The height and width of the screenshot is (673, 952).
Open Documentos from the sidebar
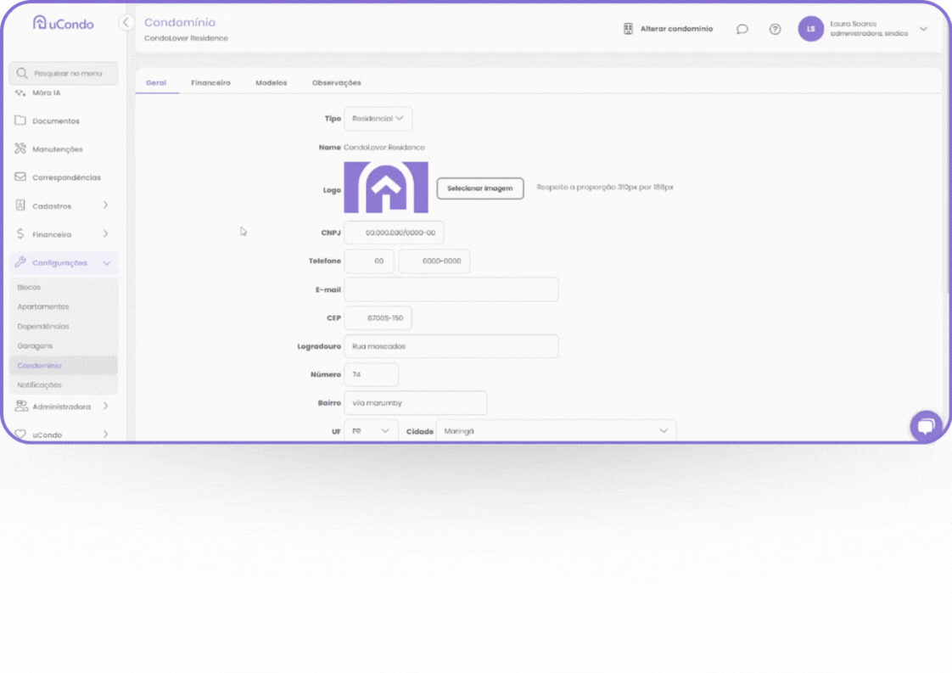click(55, 121)
